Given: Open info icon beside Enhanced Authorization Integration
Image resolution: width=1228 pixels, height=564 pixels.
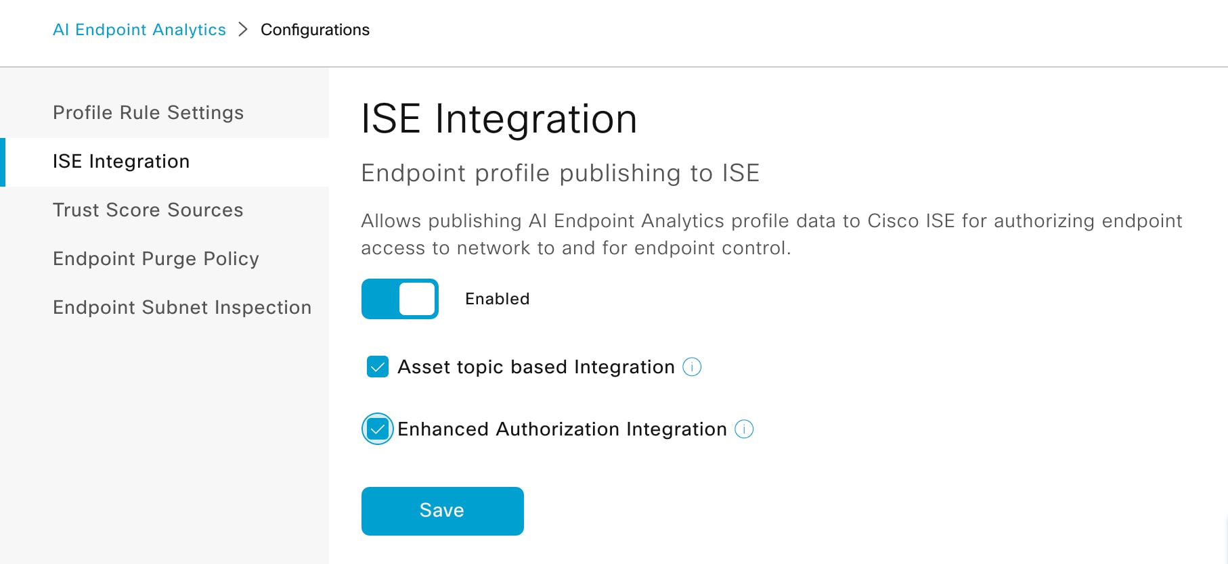Looking at the screenshot, I should tap(744, 429).
